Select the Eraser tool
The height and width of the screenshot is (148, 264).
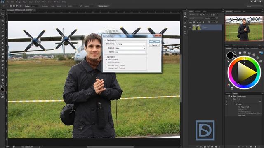point(2,50)
